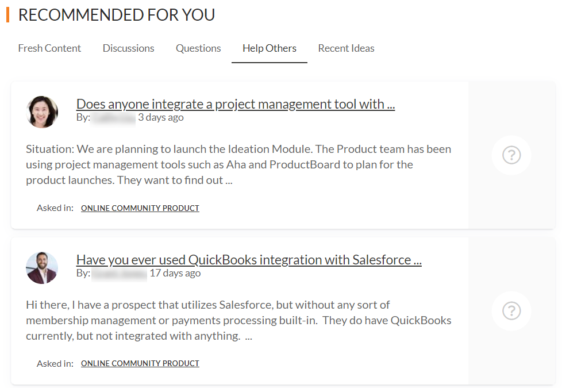This screenshot has width=562, height=388.
Task: Click the question mark icon on the QuickBooks post
Action: (x=511, y=311)
